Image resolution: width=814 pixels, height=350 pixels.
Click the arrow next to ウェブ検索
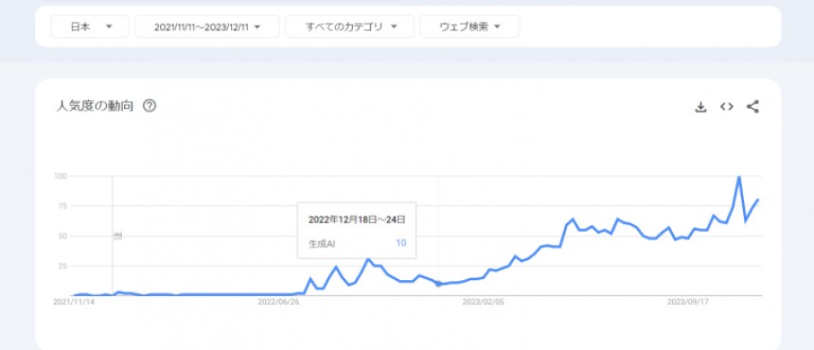point(497,26)
